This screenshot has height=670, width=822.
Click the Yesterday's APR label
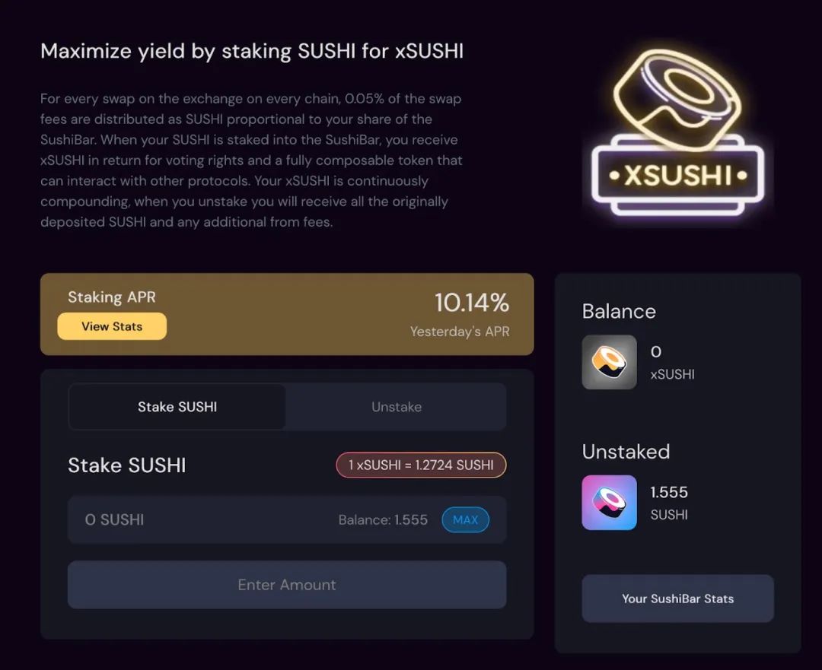click(x=460, y=332)
